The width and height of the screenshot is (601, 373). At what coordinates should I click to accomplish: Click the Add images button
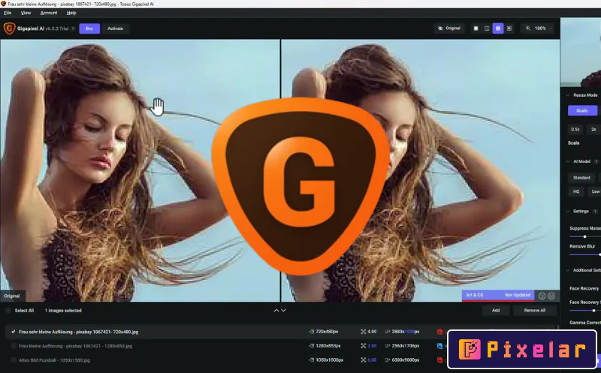coord(496,310)
